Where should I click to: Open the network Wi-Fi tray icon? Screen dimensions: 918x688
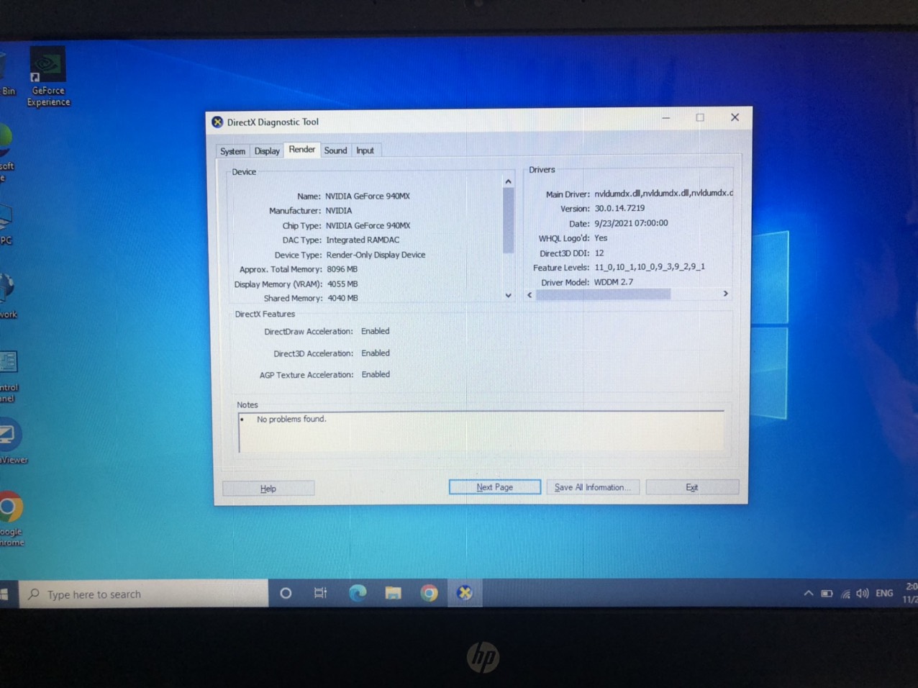click(845, 594)
